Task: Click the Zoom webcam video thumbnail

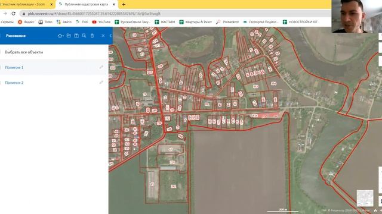Action: pos(357,16)
